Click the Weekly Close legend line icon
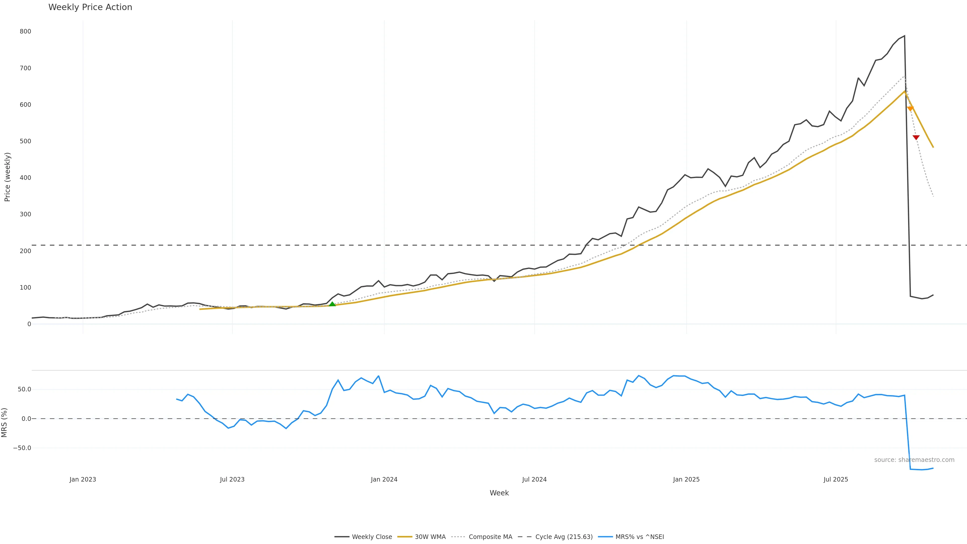Viewport: 967px width, 544px height. (x=342, y=537)
